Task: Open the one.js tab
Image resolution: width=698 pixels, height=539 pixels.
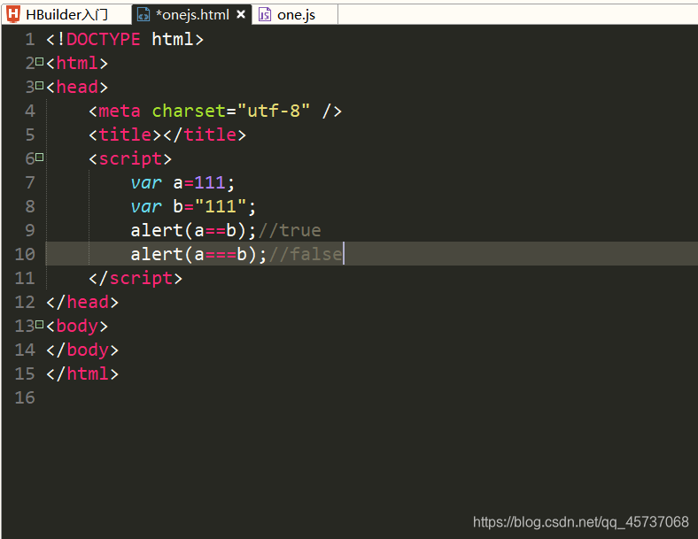Action: click(295, 15)
